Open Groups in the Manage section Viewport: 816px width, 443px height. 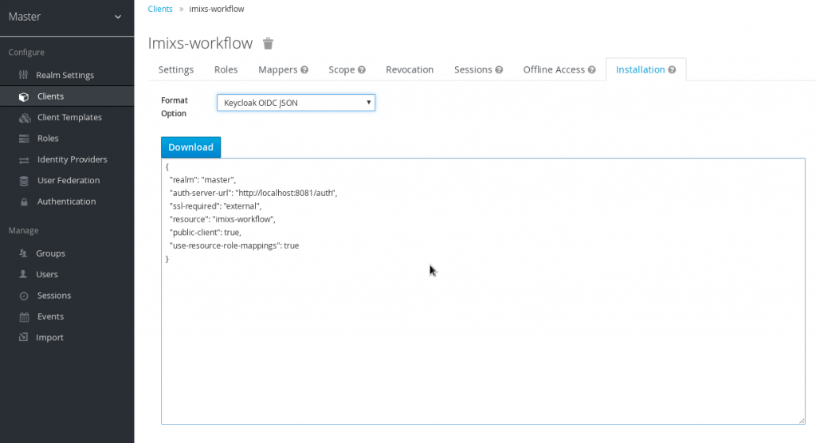(50, 253)
